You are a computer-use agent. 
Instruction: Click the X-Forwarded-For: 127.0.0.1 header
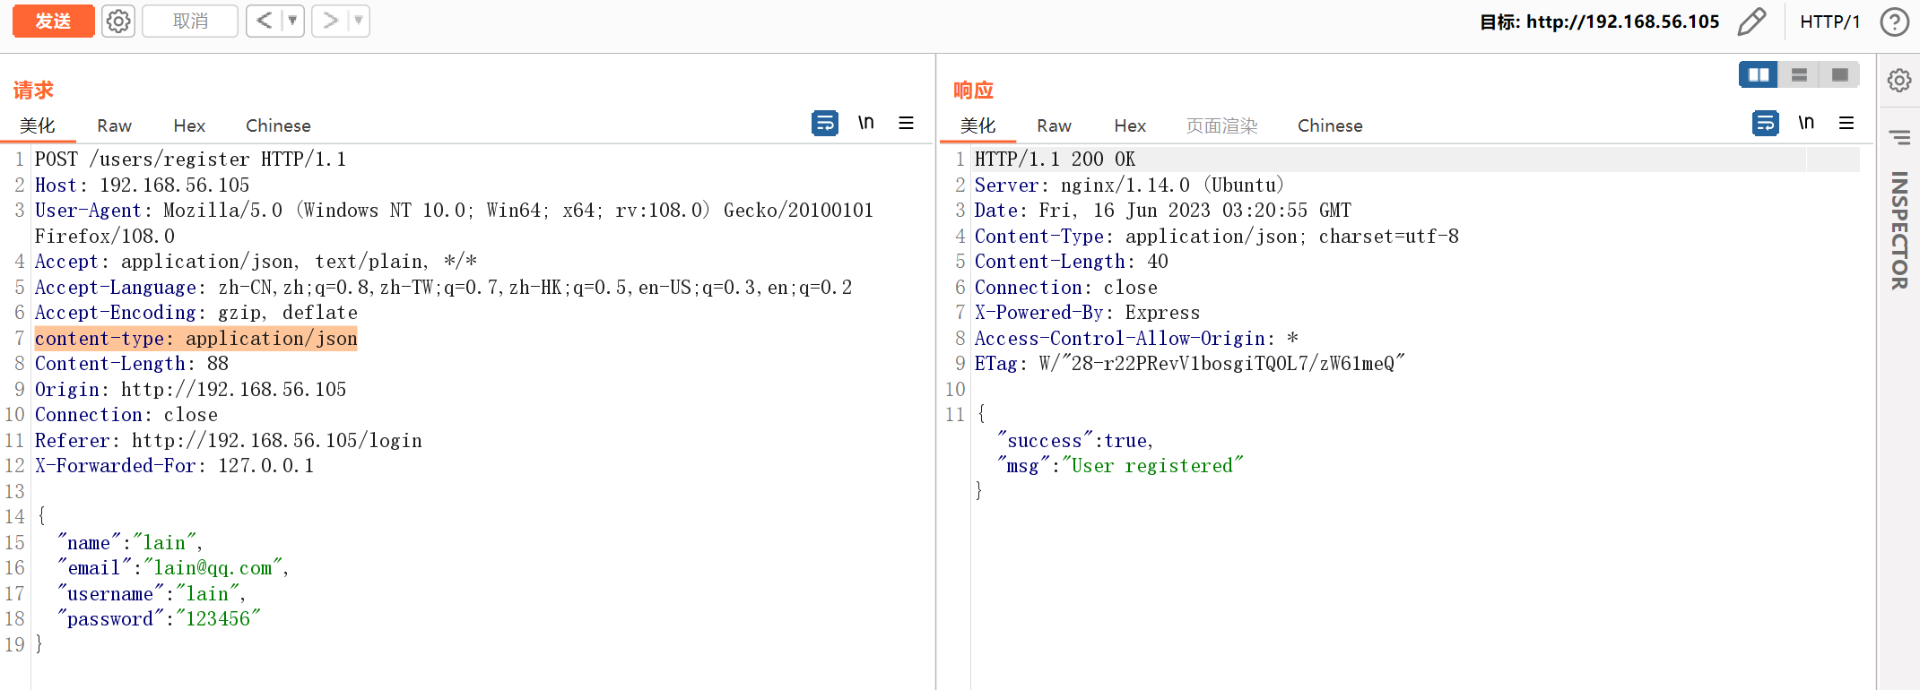tap(175, 466)
